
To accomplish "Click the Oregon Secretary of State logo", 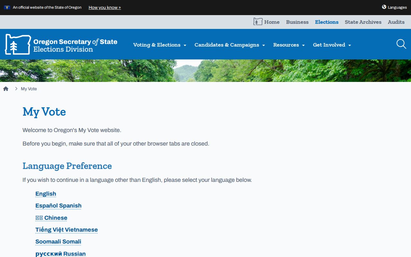I will tap(61, 44).
